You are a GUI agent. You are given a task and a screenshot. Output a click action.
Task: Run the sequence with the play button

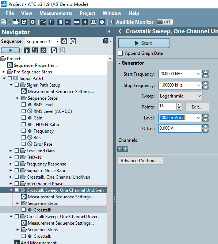(10, 50)
